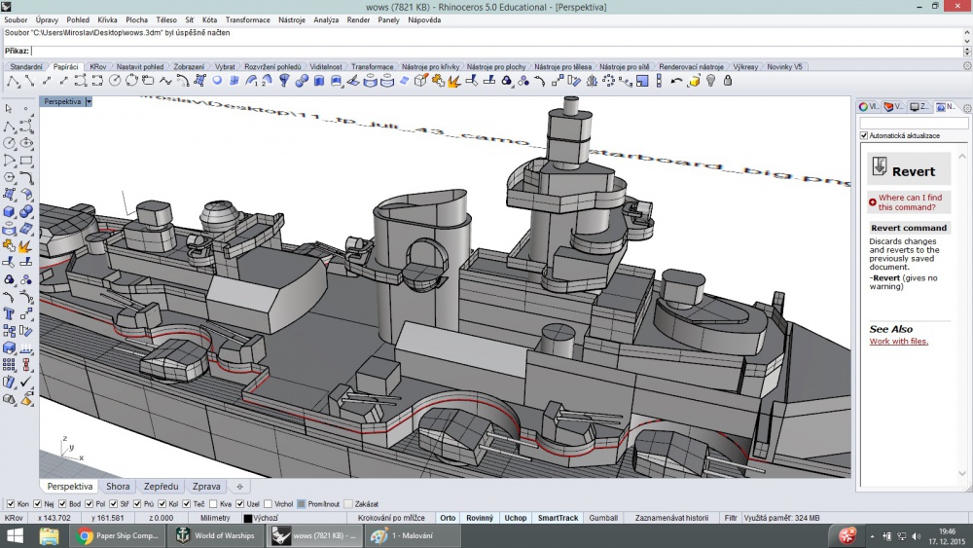The height and width of the screenshot is (548, 973).
Task: Toggle the Kol osnap checkbox
Action: 162,504
